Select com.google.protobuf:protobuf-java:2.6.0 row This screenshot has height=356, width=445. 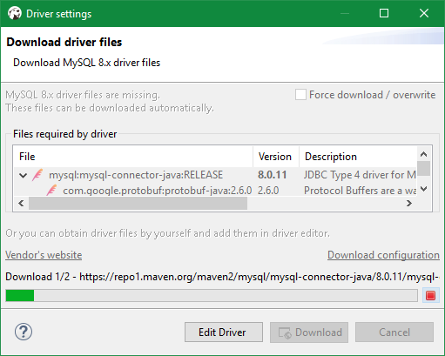pos(215,191)
